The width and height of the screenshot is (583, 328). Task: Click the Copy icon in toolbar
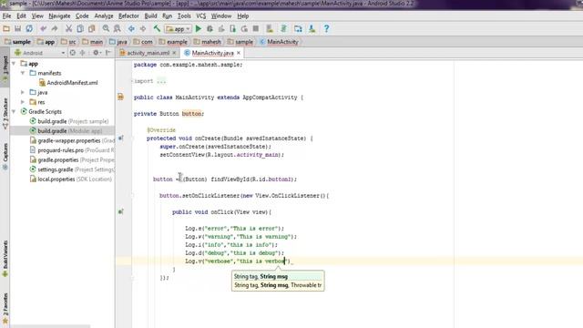pyautogui.click(x=80, y=28)
